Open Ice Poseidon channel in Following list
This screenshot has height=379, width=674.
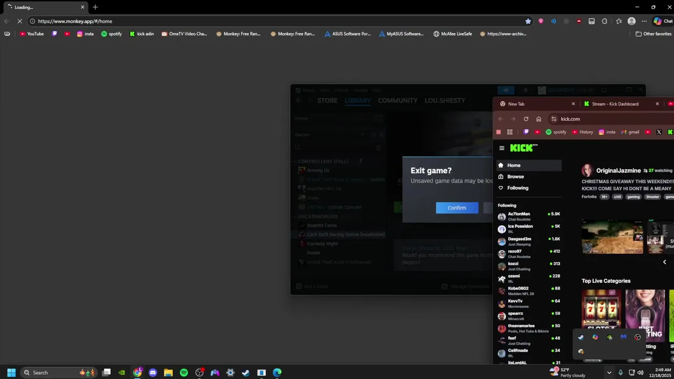[529, 229]
